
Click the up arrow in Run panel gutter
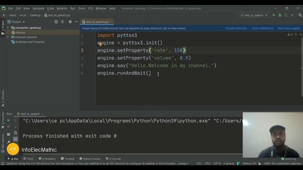click(x=15, y=120)
